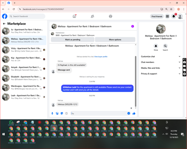Open the View buyer profile link
This screenshot has height=149, width=187.
pos(101,57)
